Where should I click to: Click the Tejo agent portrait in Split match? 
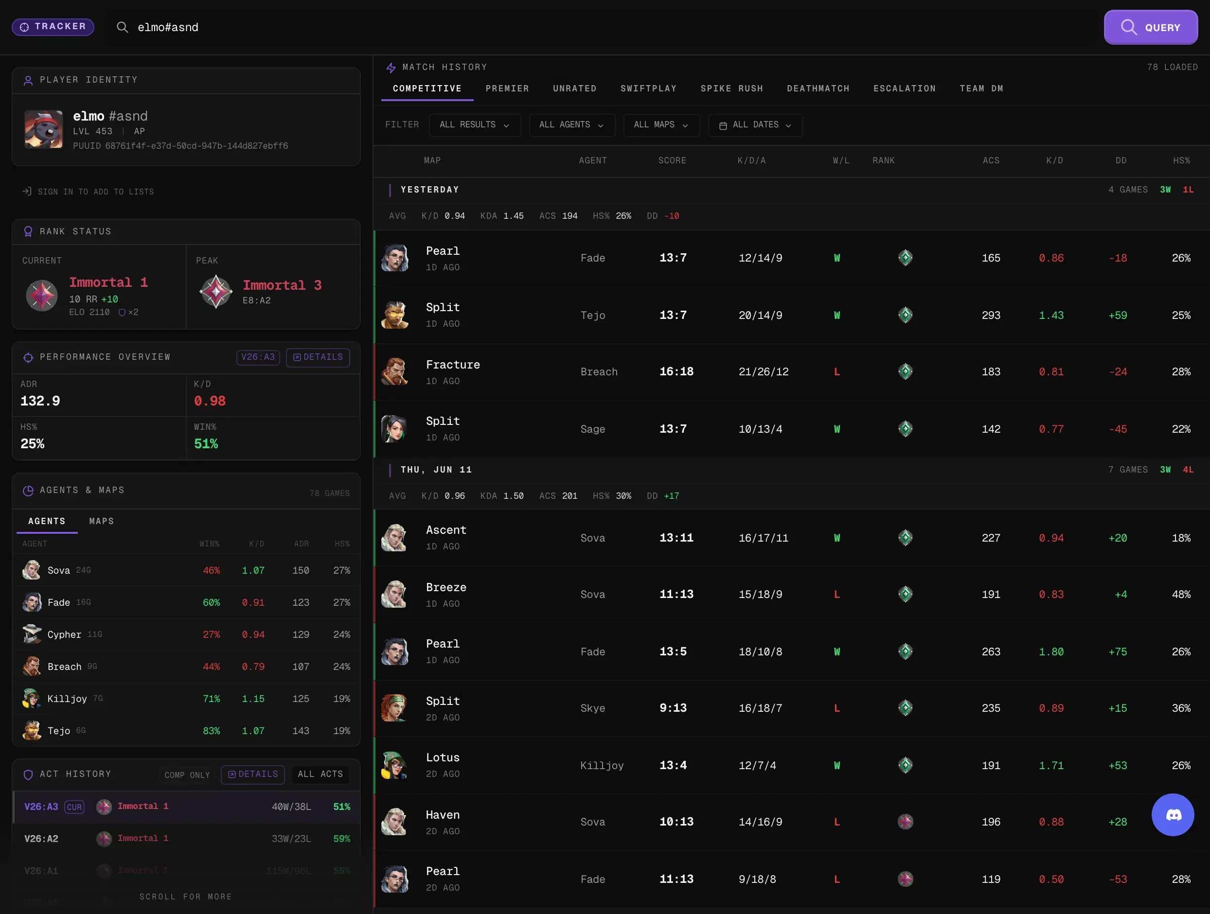coord(394,315)
